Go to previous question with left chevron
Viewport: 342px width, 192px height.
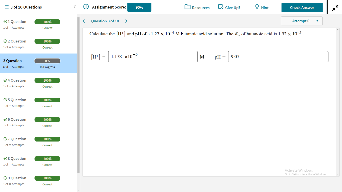coord(83,21)
